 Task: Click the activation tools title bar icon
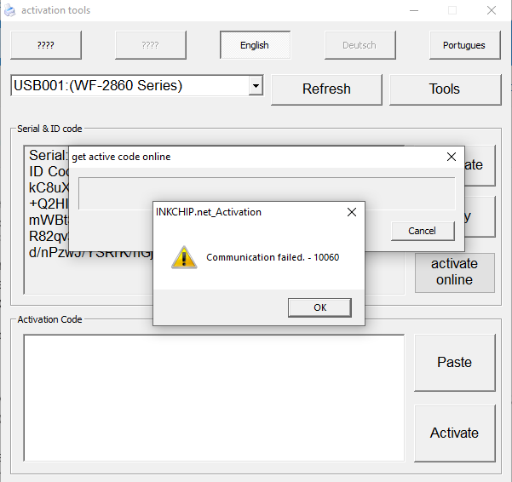10,10
